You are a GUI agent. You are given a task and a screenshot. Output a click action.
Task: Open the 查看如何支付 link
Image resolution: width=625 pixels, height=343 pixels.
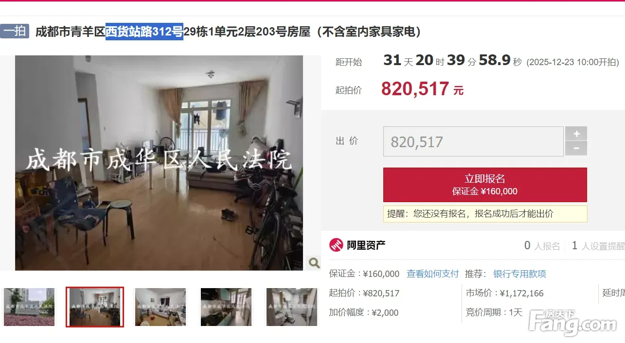coord(432,274)
